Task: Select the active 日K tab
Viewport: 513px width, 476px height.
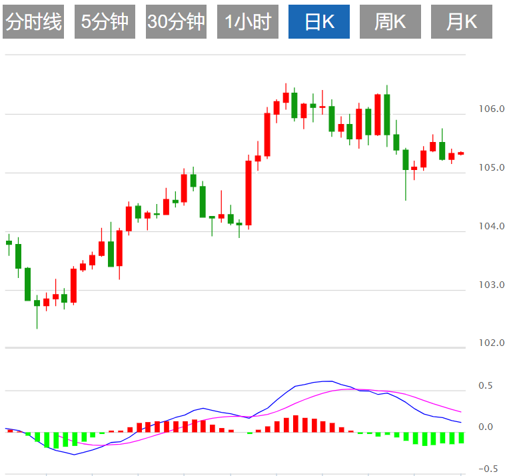Action: click(319, 21)
